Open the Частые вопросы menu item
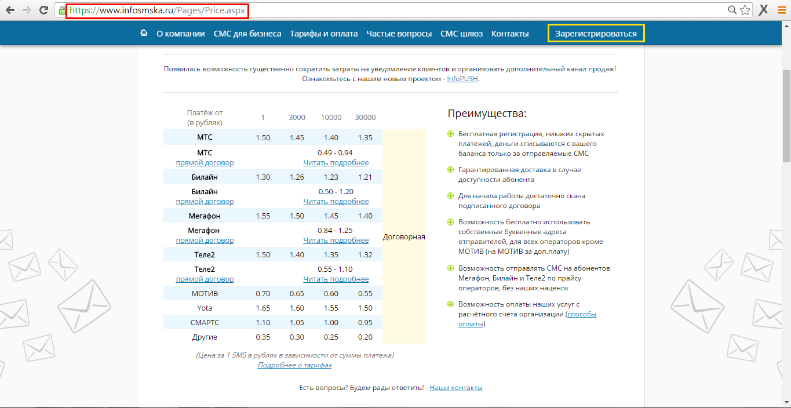 pyautogui.click(x=399, y=34)
